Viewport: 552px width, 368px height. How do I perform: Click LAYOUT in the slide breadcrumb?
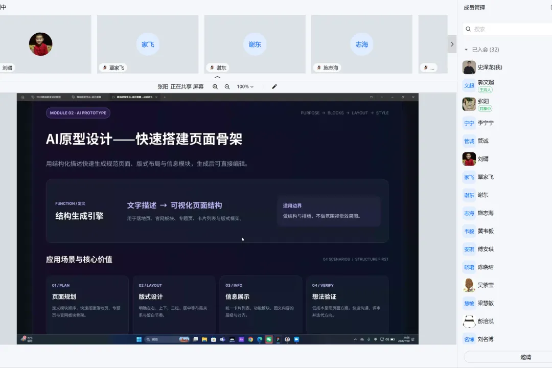(359, 113)
